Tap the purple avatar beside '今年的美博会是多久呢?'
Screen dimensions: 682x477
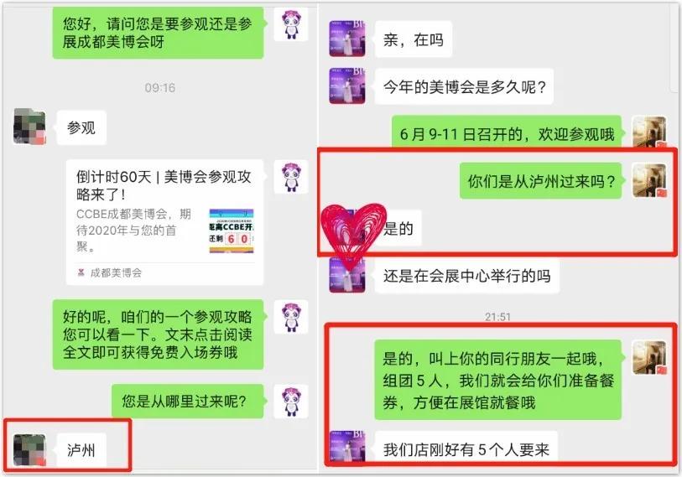click(x=346, y=86)
